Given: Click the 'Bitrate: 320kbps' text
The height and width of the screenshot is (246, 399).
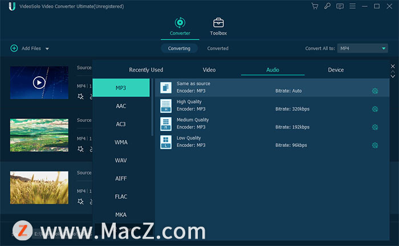Looking at the screenshot, I should [x=292, y=109].
